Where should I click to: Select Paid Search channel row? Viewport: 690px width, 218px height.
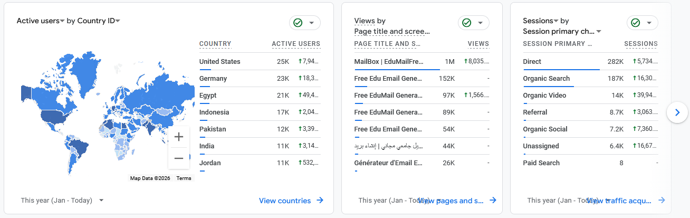coord(591,163)
